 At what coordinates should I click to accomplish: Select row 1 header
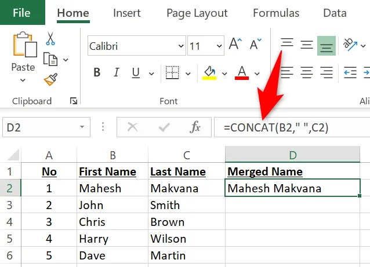[x=10, y=171]
